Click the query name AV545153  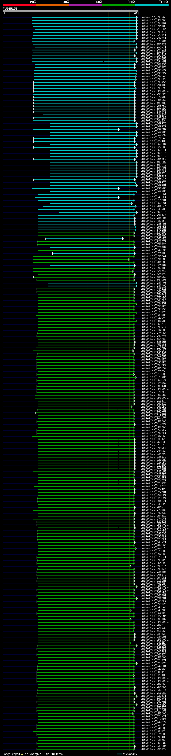point(10,9)
